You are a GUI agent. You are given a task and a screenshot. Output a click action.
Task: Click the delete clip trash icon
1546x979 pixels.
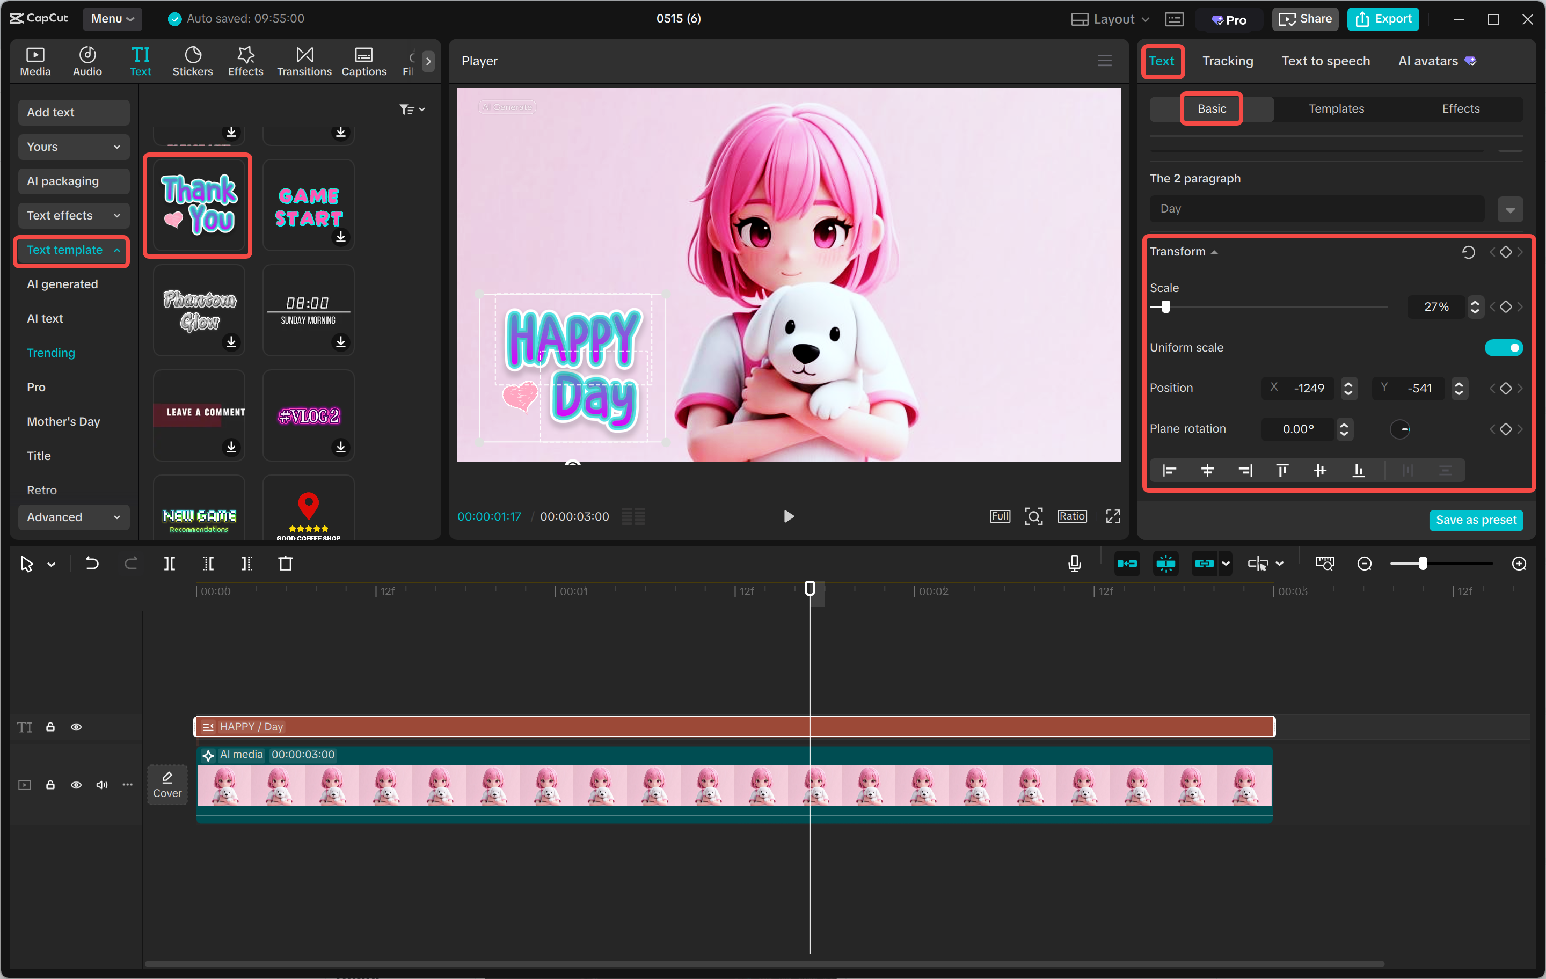(x=286, y=564)
